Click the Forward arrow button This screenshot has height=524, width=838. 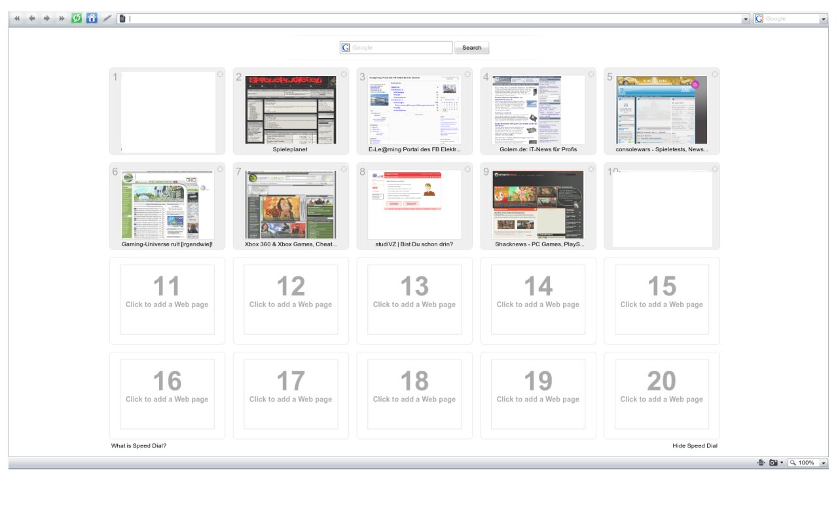[x=46, y=18]
